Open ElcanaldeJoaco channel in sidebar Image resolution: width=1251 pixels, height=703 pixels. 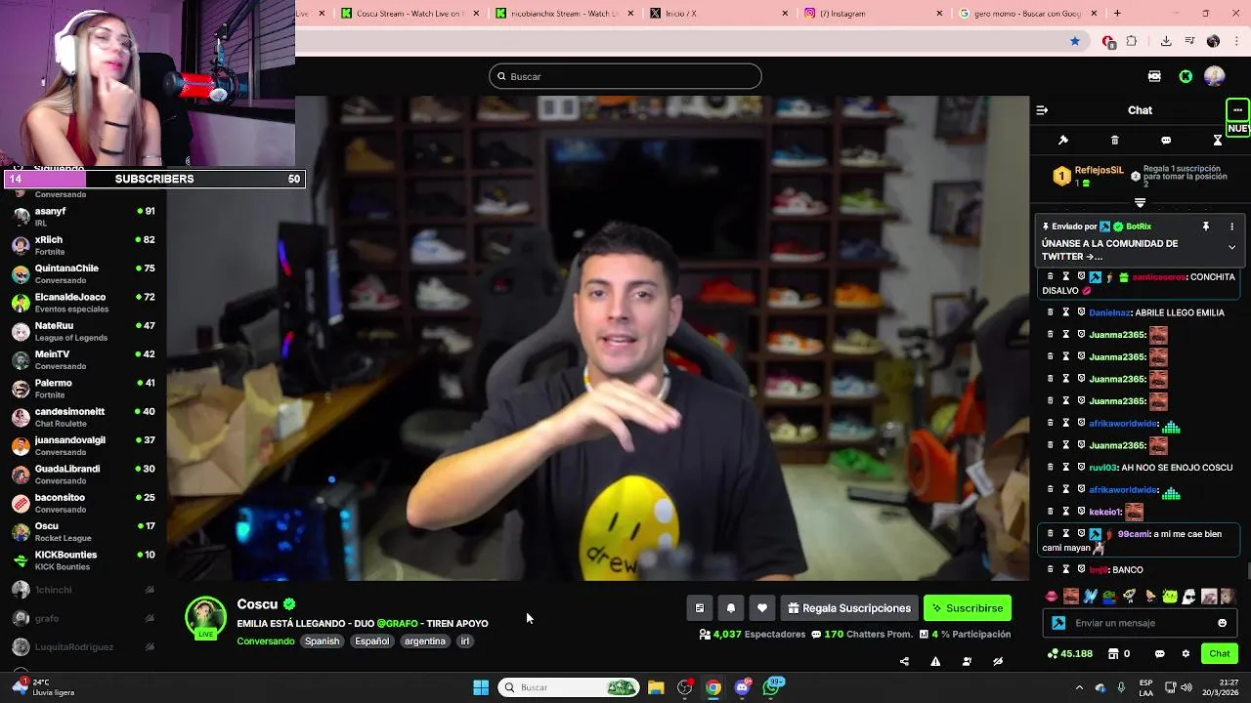(83, 303)
